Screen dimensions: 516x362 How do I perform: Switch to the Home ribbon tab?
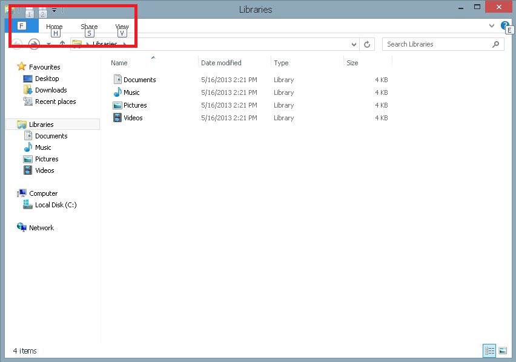55,26
